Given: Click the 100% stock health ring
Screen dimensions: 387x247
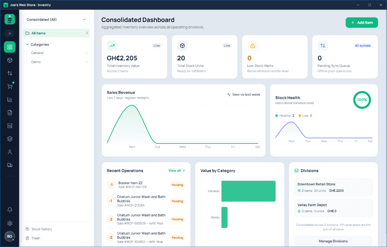Looking at the screenshot, I should click(362, 100).
